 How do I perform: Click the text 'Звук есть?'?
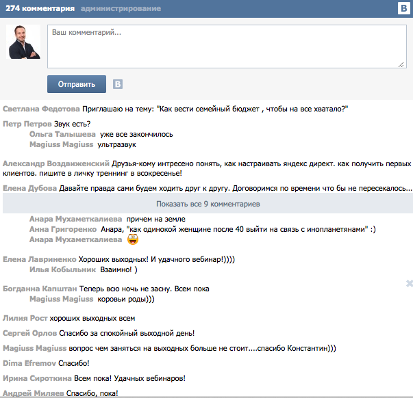[72, 124]
